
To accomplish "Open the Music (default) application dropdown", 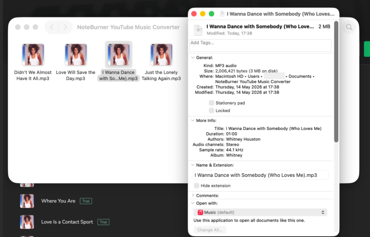I will pos(260,212).
